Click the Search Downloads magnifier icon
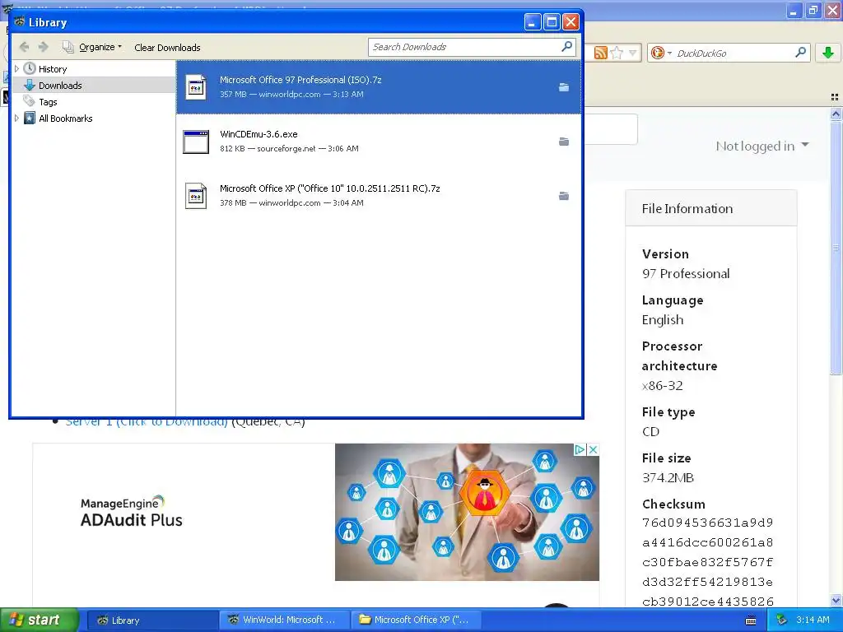843x632 pixels. tap(566, 47)
